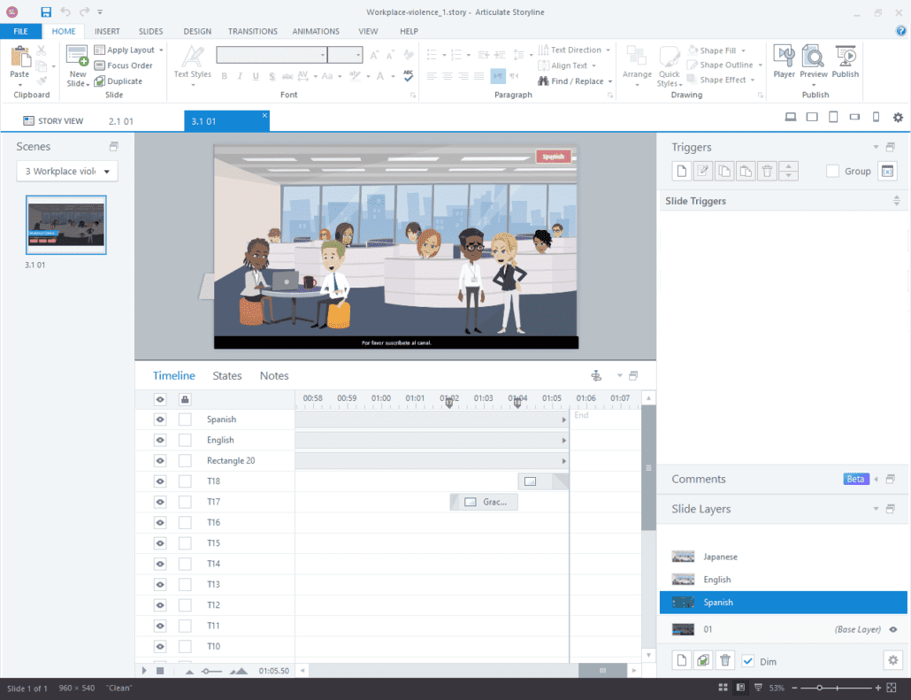Viewport: 911px width, 700px height.
Task: Expand Apply Layout dropdown
Action: click(162, 50)
